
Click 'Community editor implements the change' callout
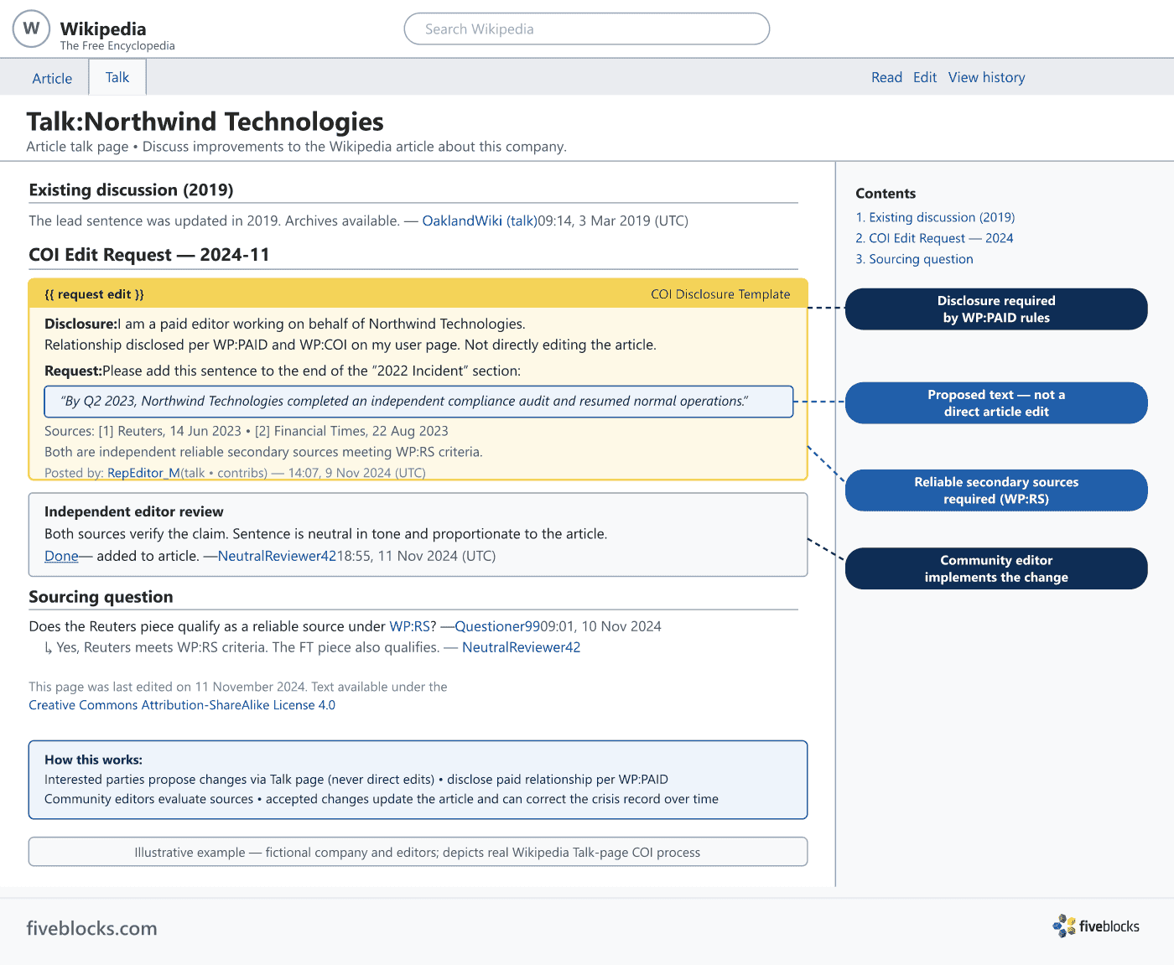click(996, 568)
